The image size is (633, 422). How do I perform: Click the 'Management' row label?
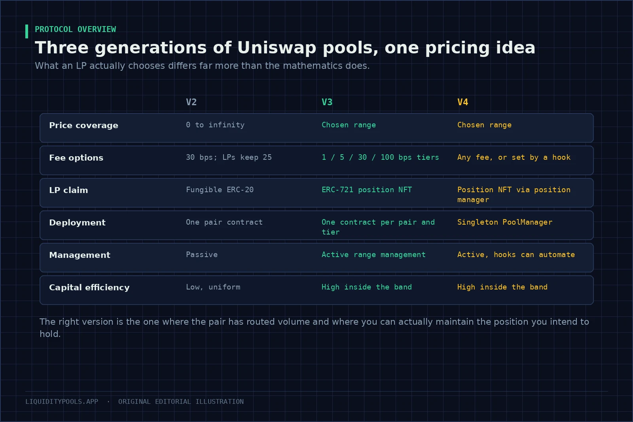tap(80, 255)
